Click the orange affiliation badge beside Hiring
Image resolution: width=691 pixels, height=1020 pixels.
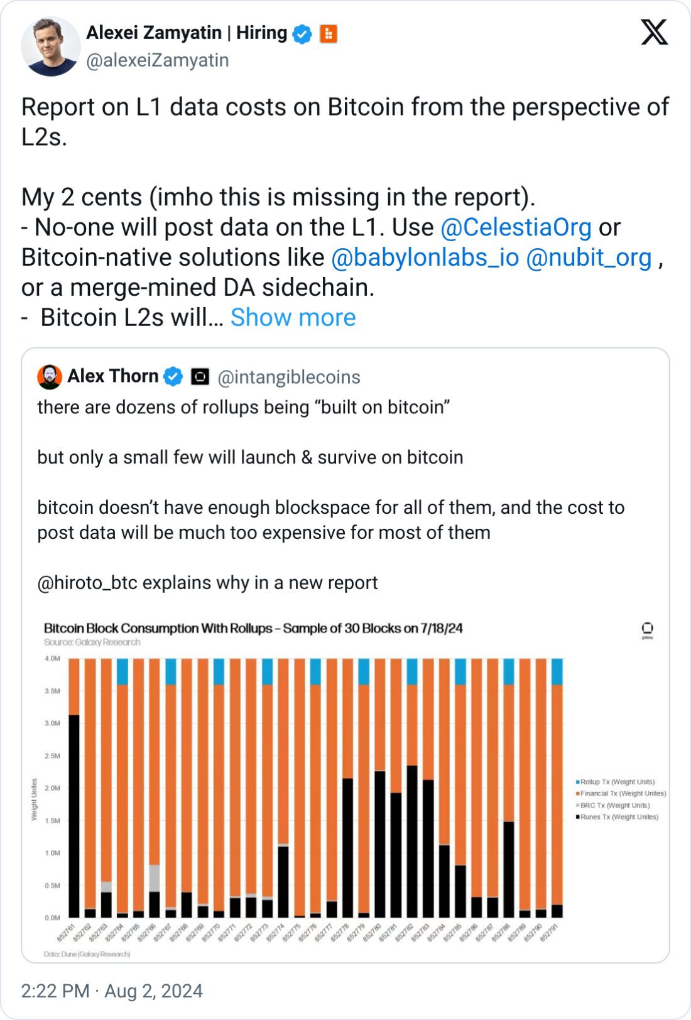329,34
